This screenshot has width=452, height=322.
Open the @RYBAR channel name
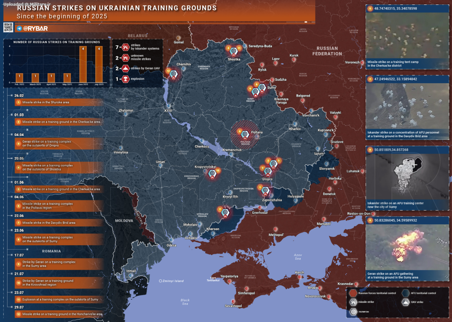coord(36,29)
